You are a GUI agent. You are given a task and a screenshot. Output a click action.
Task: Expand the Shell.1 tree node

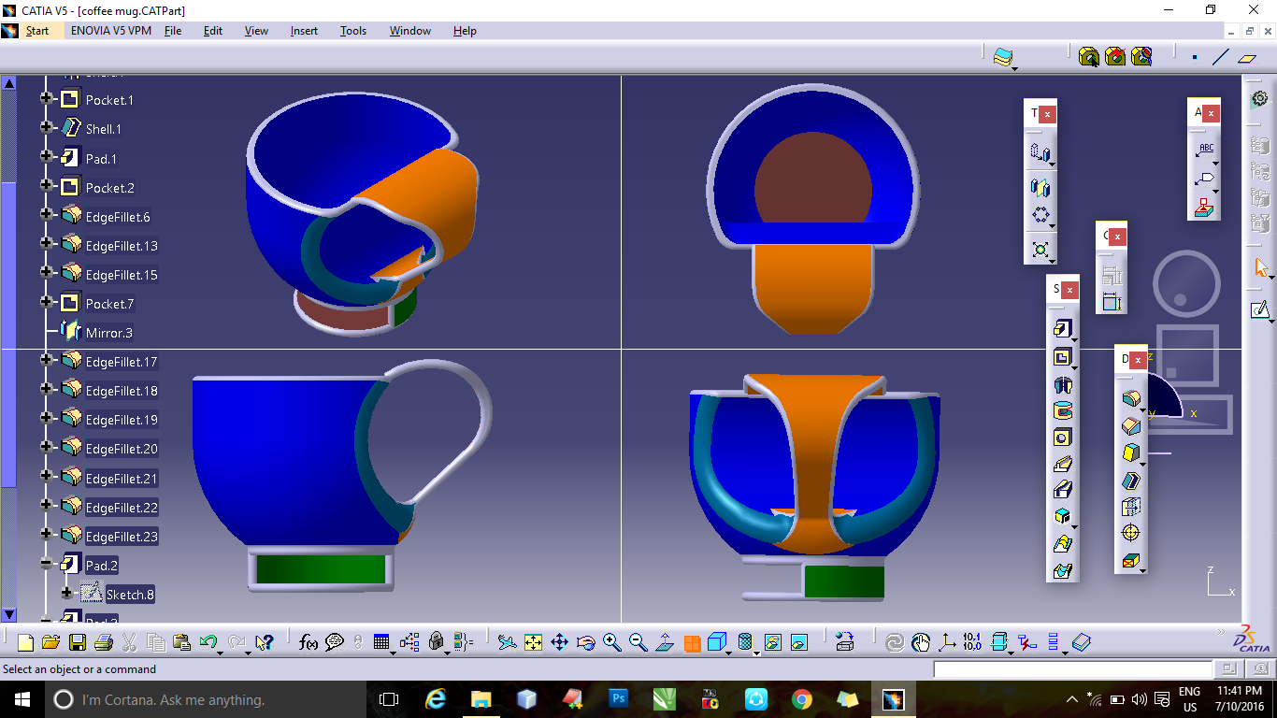coord(47,128)
